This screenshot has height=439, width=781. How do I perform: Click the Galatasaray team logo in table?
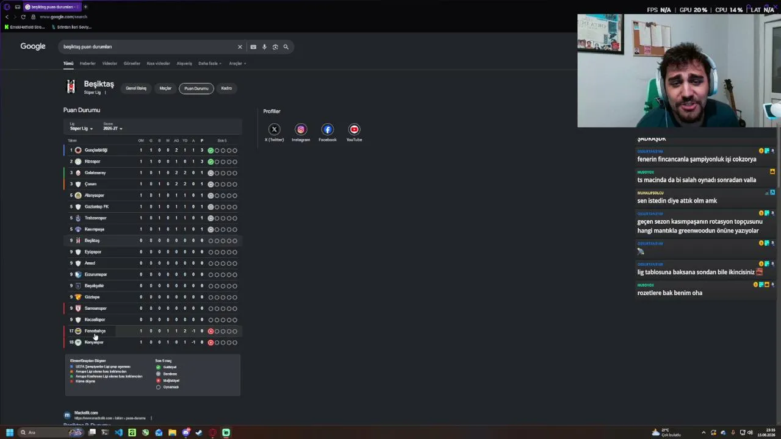point(78,173)
